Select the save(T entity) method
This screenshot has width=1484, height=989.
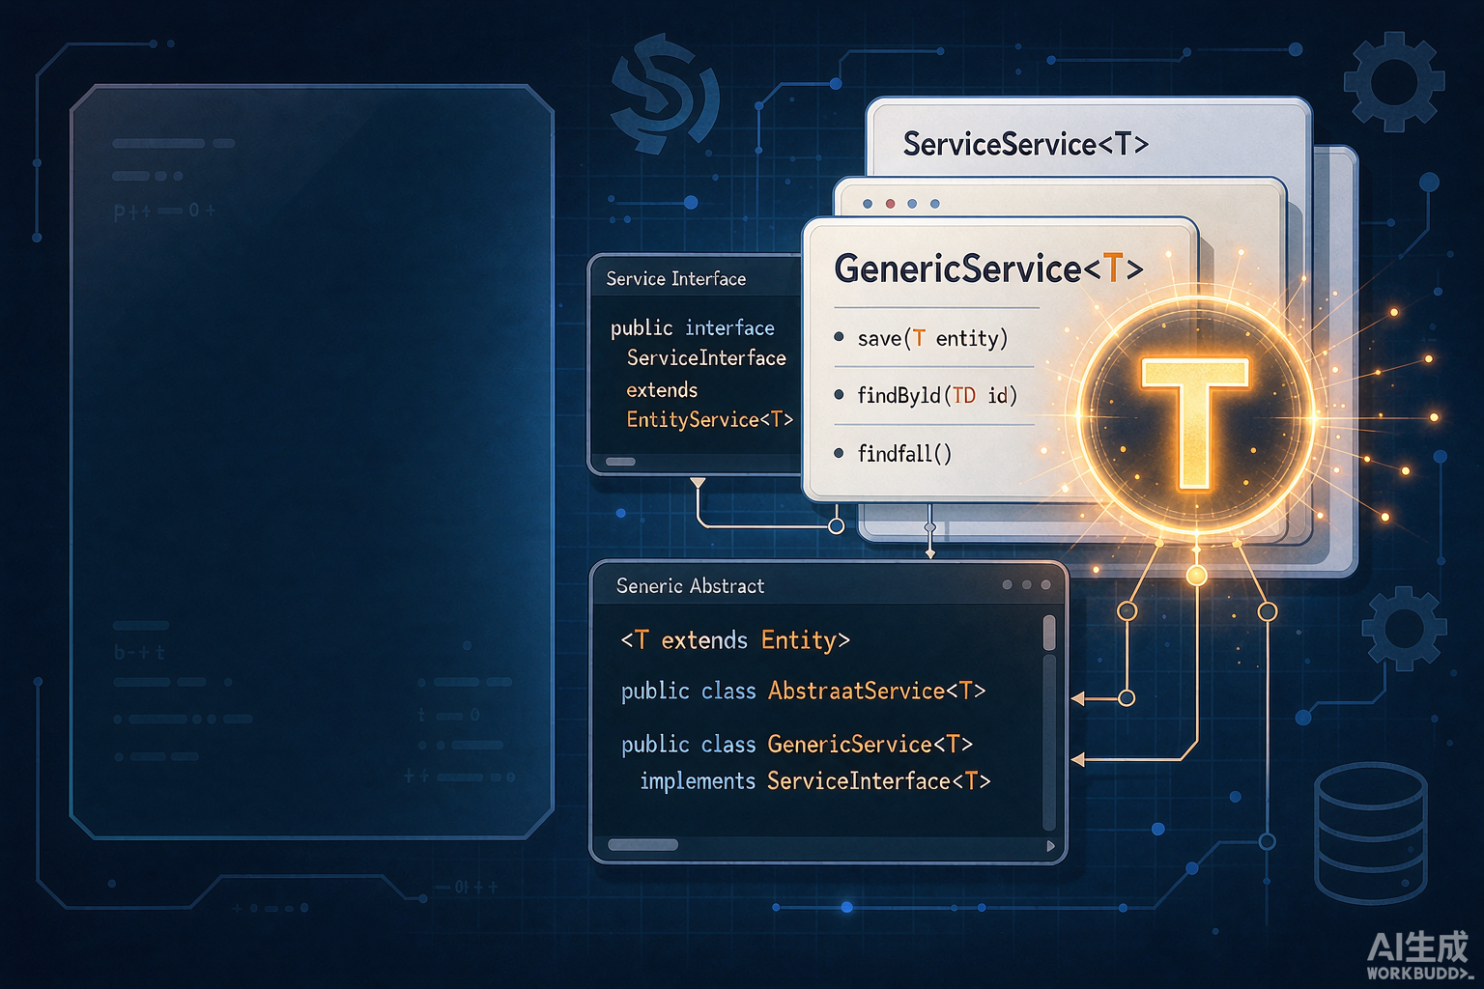pyautogui.click(x=932, y=338)
